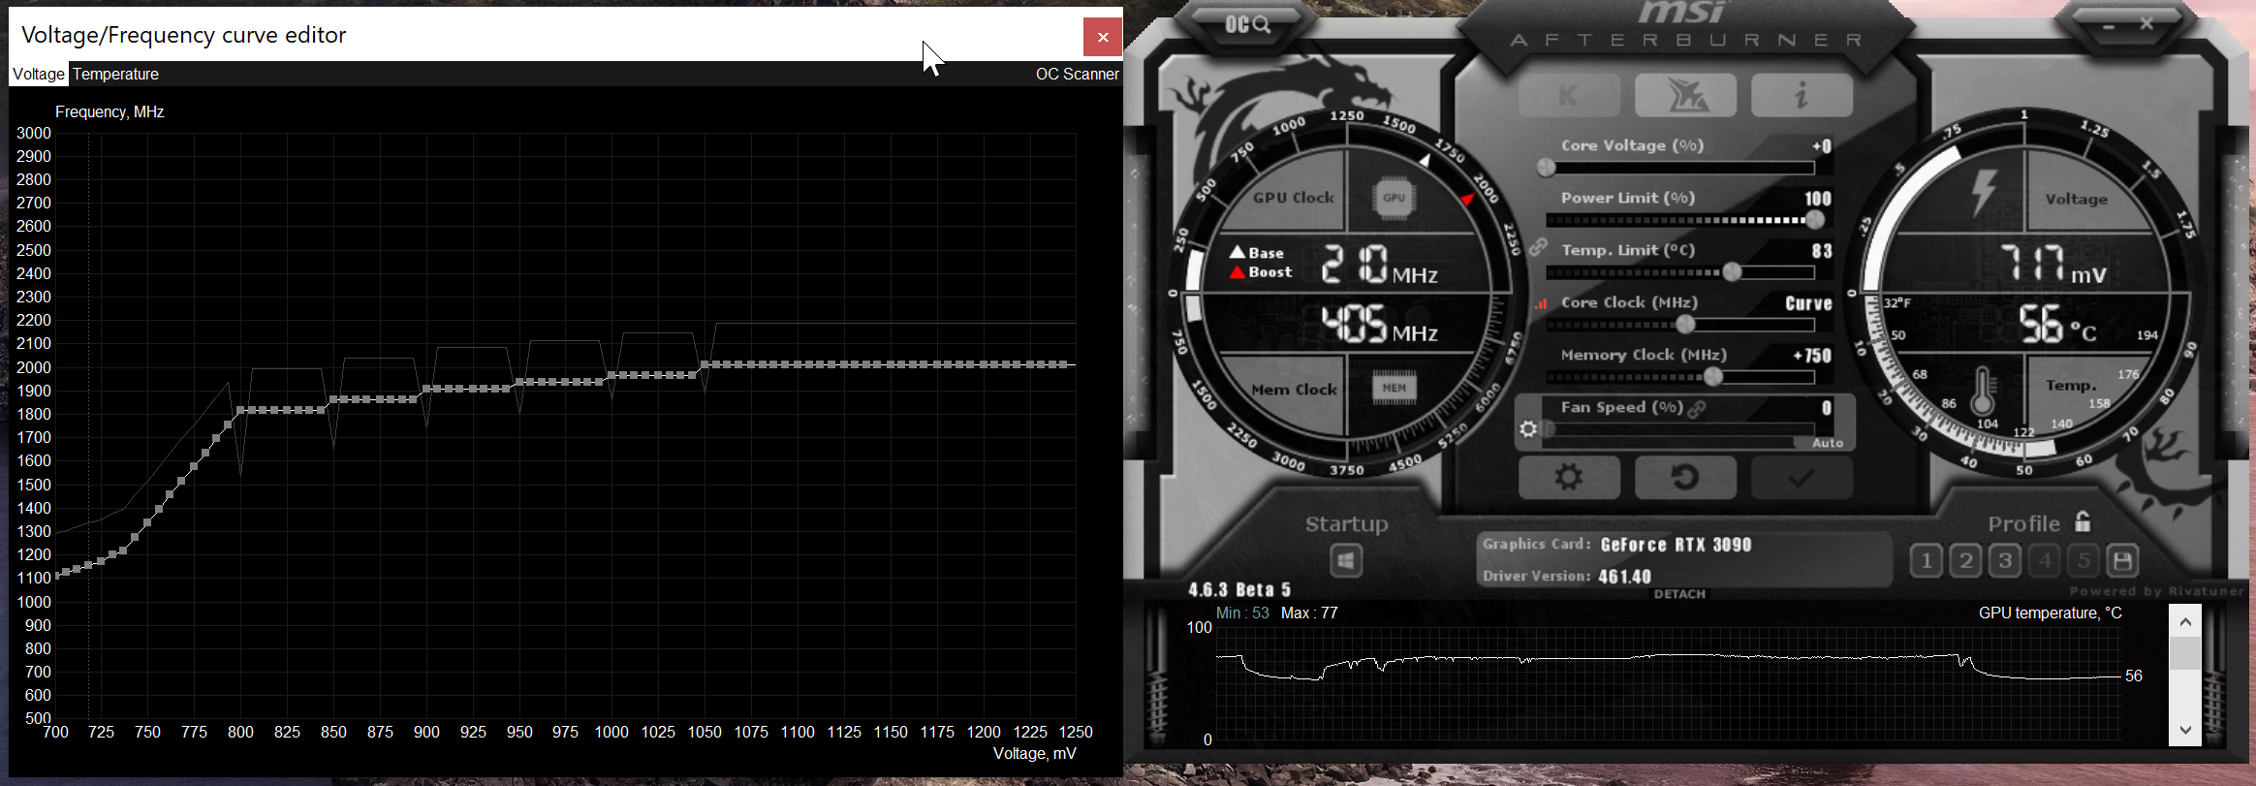This screenshot has height=786, width=2256.
Task: Click Memory Clock slider handle
Action: [1713, 377]
